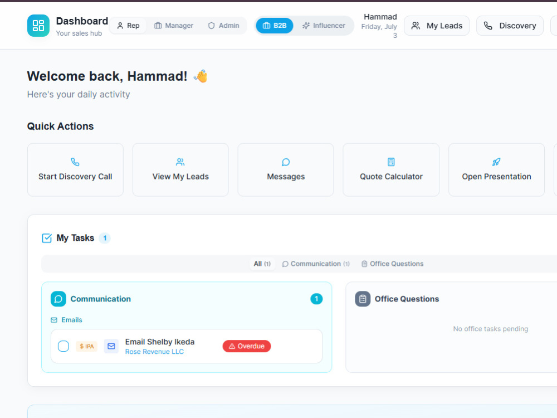Mark Email Shelby Ikeda task complete
Viewport: 557px width, 418px height.
click(x=63, y=346)
